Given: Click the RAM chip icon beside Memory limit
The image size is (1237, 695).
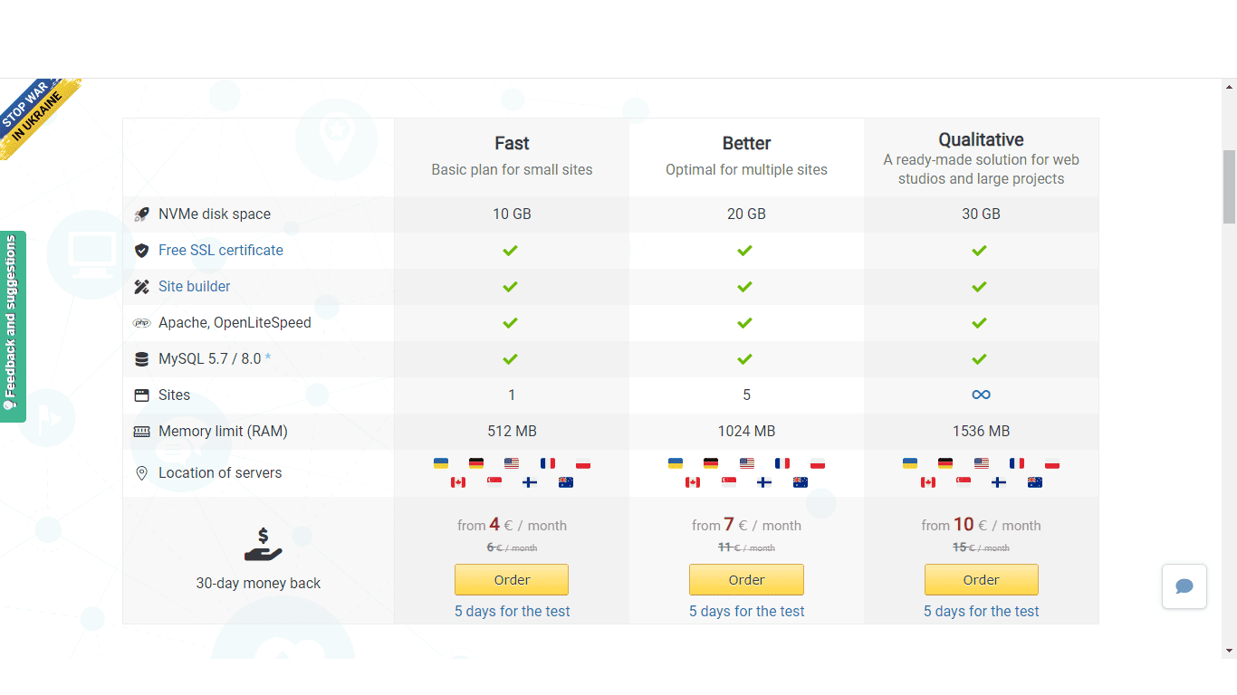Looking at the screenshot, I should [x=141, y=432].
